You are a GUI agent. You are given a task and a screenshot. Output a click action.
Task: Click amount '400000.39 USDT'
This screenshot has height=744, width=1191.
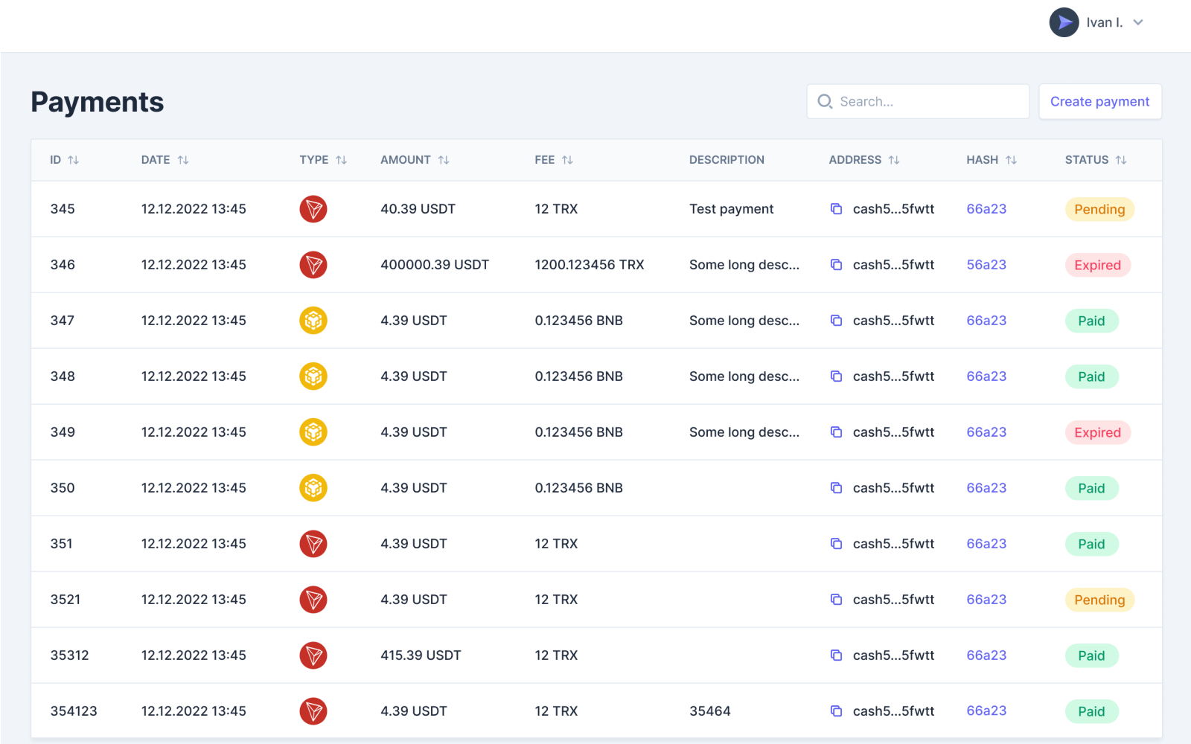click(435, 265)
